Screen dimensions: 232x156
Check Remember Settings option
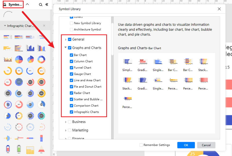(x=141, y=145)
